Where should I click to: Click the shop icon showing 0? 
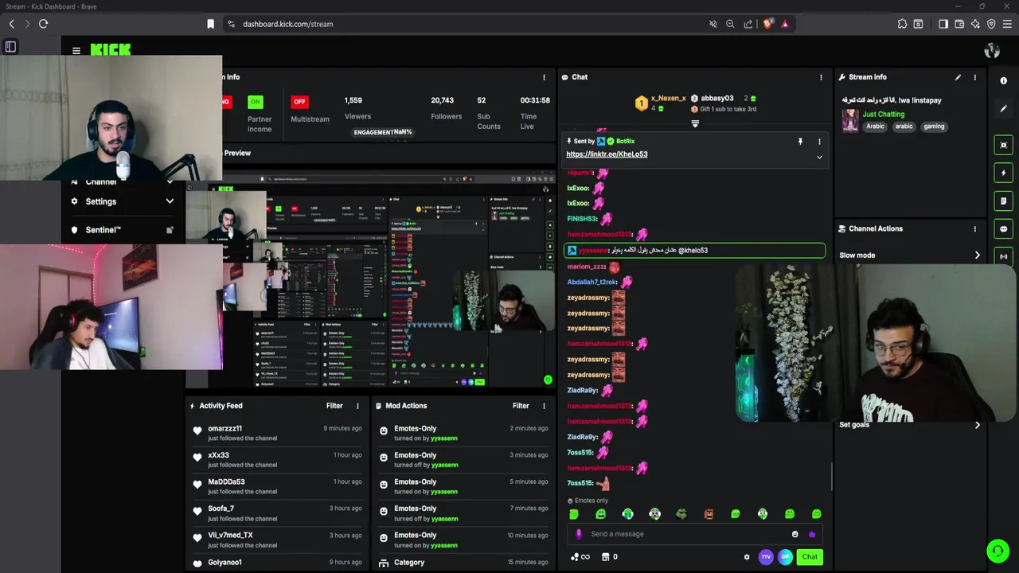tap(610, 557)
